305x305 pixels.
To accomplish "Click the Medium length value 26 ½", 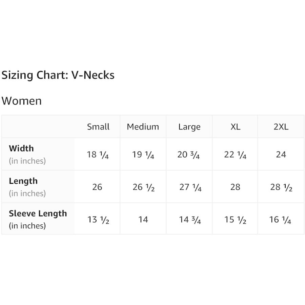I will (x=144, y=187).
